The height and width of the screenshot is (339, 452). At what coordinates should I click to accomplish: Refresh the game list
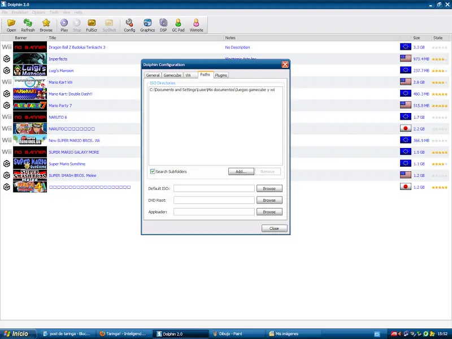(28, 25)
